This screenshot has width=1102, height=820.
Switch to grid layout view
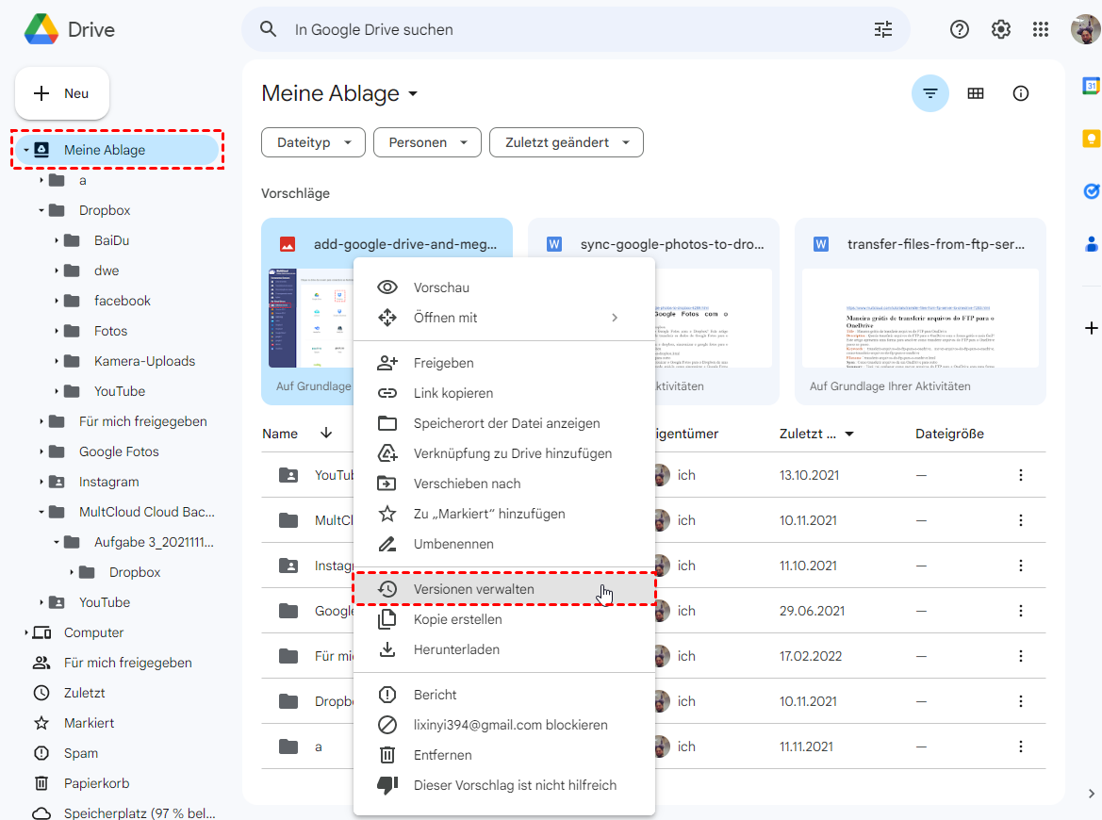pyautogui.click(x=976, y=93)
